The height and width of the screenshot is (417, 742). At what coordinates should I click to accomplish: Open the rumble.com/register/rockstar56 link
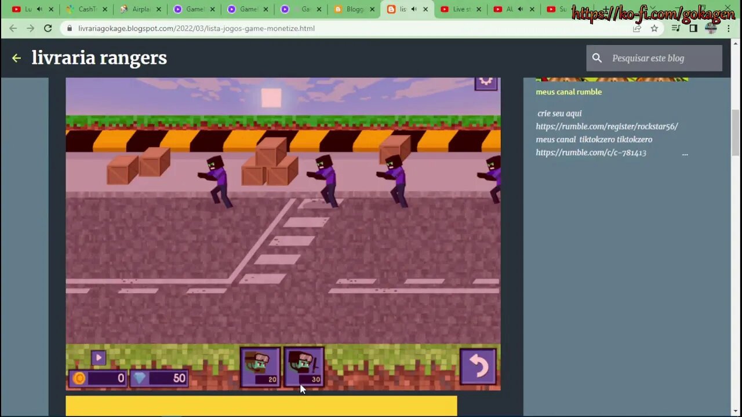click(x=607, y=126)
